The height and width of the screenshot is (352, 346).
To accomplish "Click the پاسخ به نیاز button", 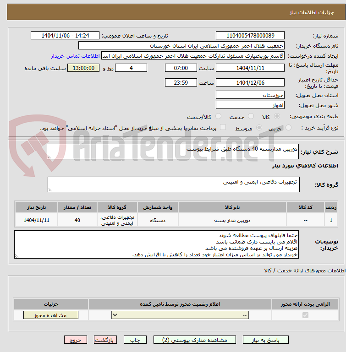I will (x=265, y=340).
